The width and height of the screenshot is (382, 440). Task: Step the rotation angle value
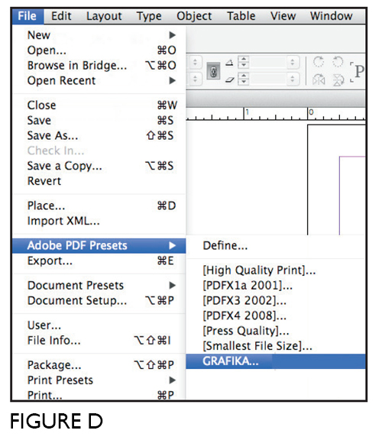click(x=244, y=62)
